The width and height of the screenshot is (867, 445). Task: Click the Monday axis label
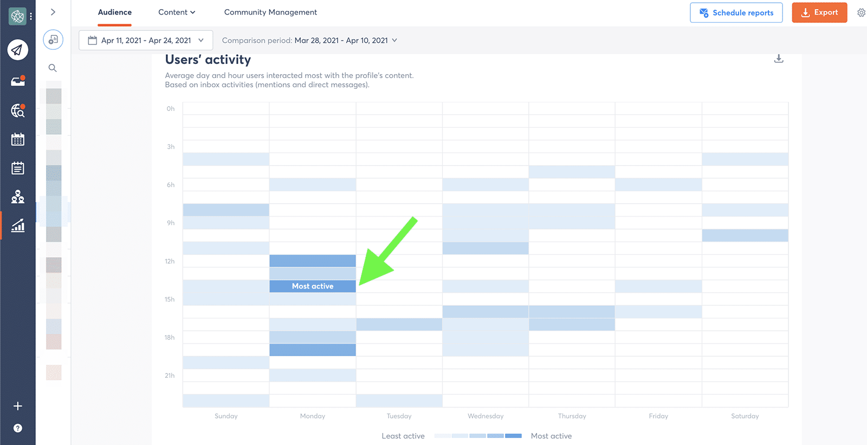pyautogui.click(x=313, y=416)
